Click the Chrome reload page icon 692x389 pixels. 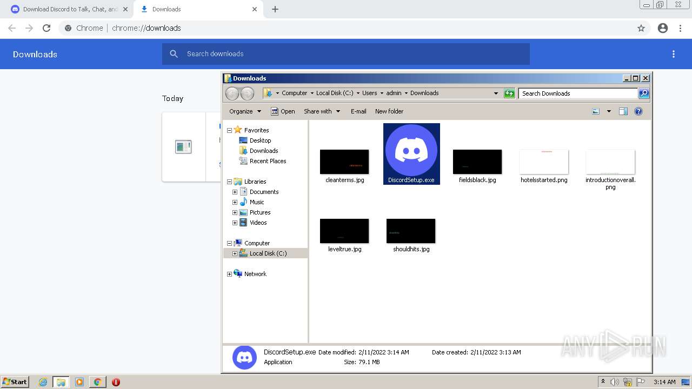coord(46,28)
